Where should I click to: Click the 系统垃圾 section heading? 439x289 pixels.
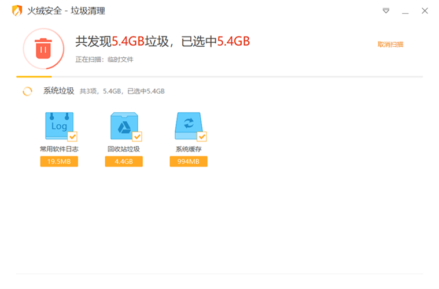tap(58, 91)
